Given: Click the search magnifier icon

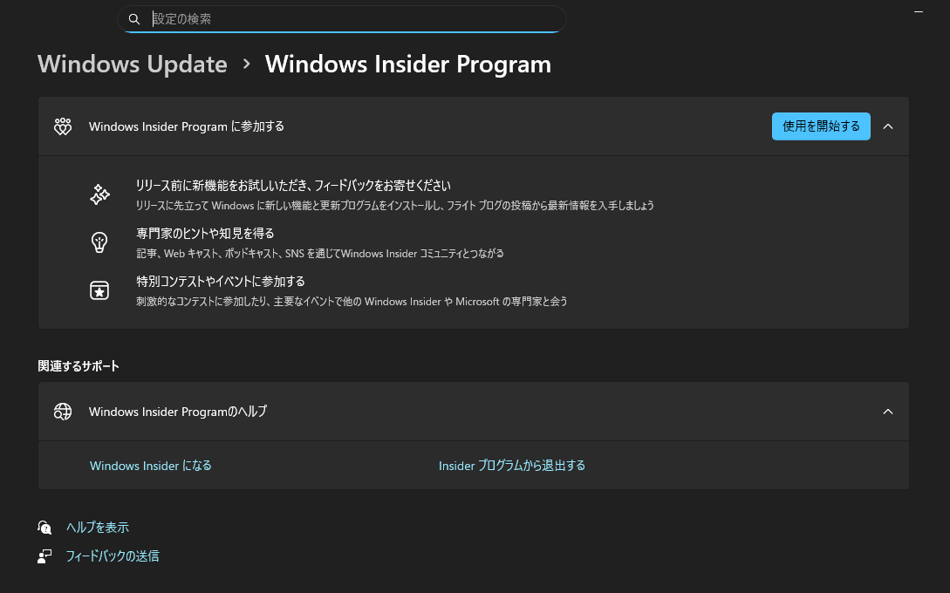Looking at the screenshot, I should tap(133, 19).
